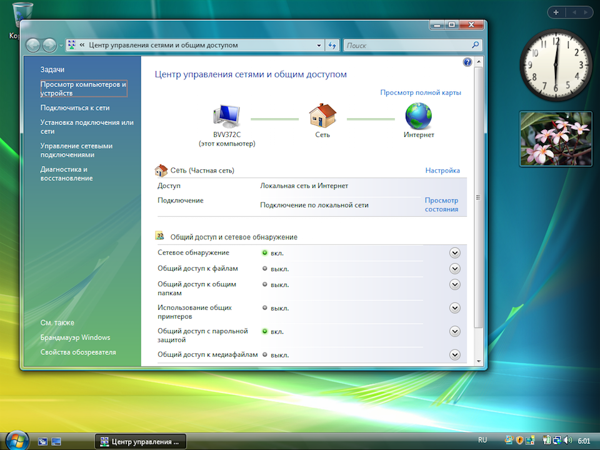Click Просмотр состояния link
600x450 pixels.
click(441, 205)
